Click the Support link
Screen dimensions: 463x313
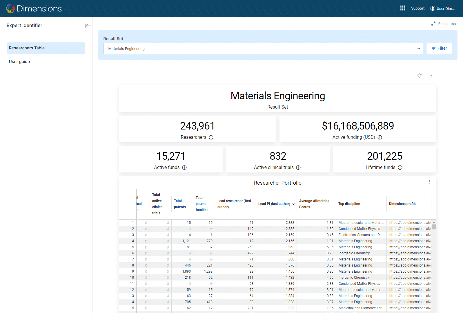tap(417, 8)
